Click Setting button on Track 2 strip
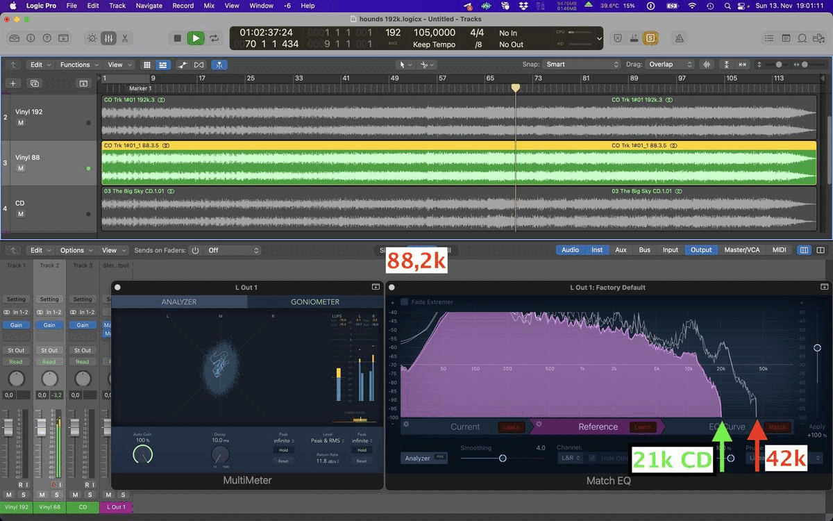The height and width of the screenshot is (521, 833). coord(49,299)
